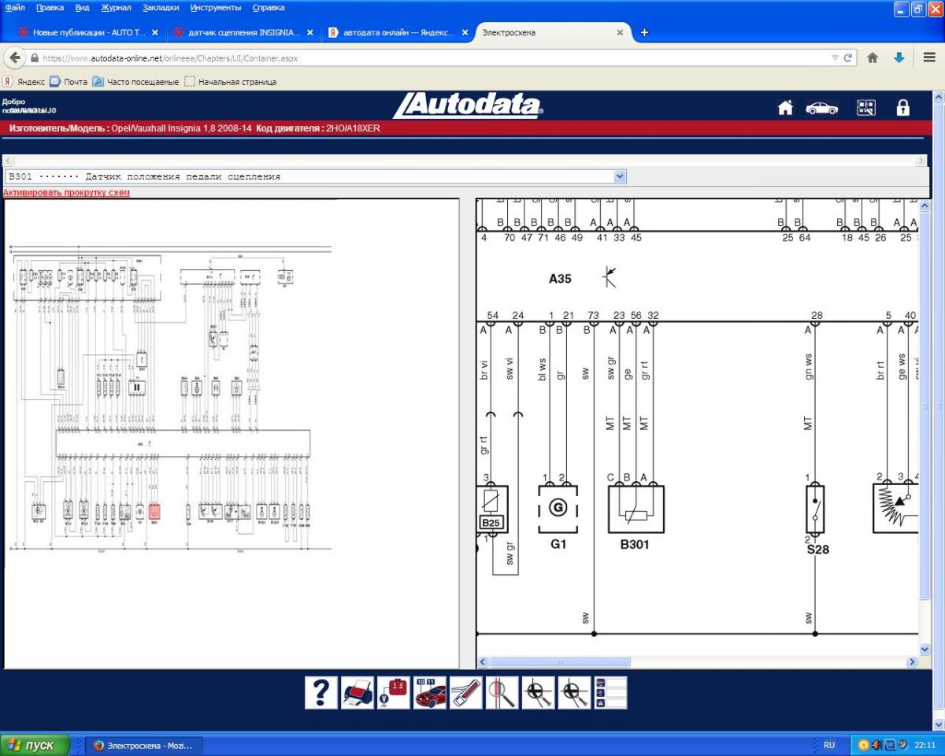Go to Autodata home via house icon

[785, 108]
